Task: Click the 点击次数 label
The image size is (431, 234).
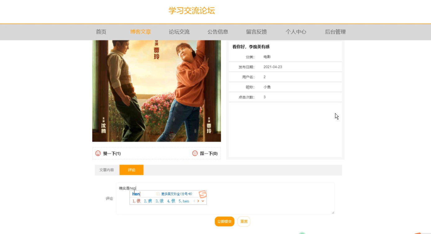Action: 247,97
